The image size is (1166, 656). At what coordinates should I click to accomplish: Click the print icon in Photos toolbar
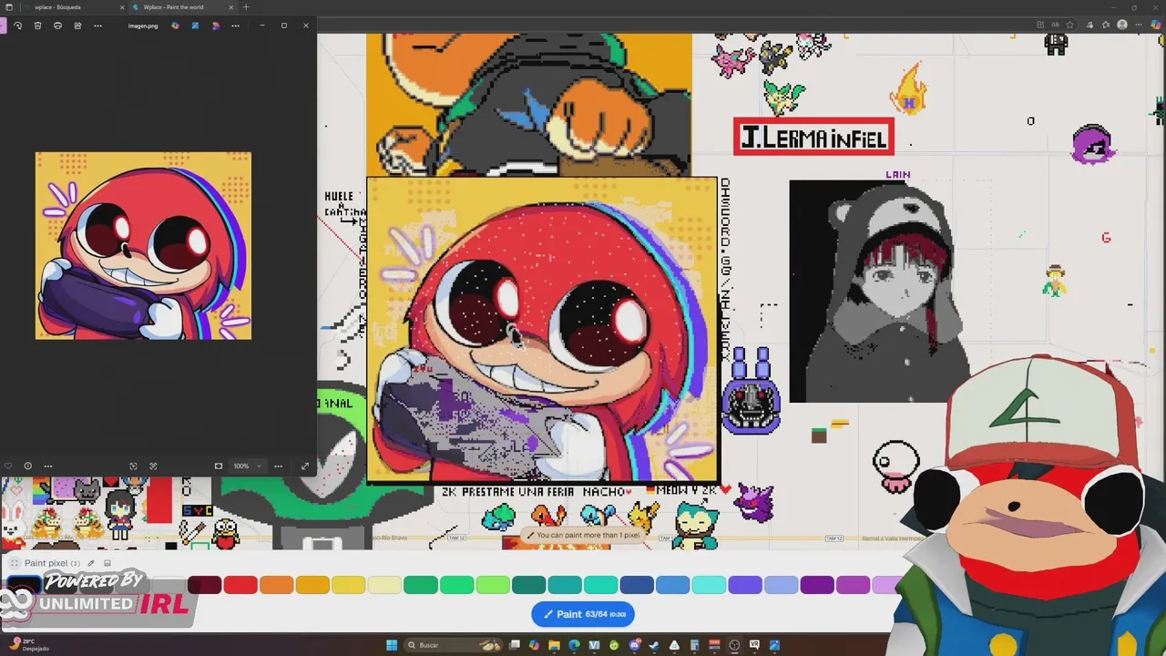click(x=57, y=26)
